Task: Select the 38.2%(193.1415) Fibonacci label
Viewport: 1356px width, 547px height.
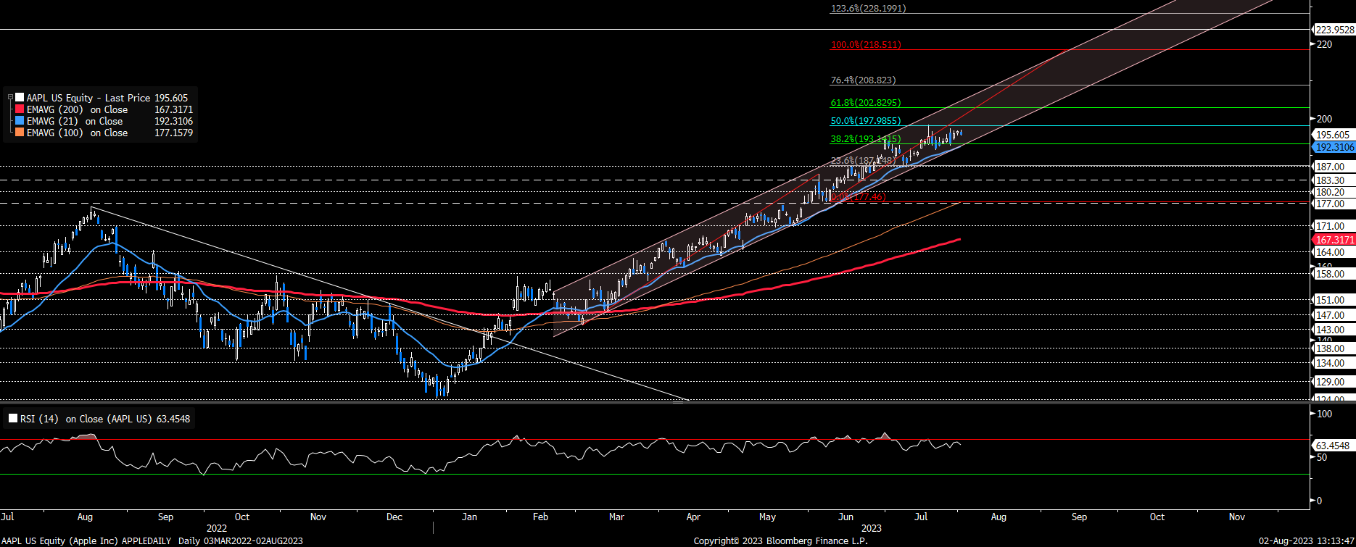Action: pos(866,139)
